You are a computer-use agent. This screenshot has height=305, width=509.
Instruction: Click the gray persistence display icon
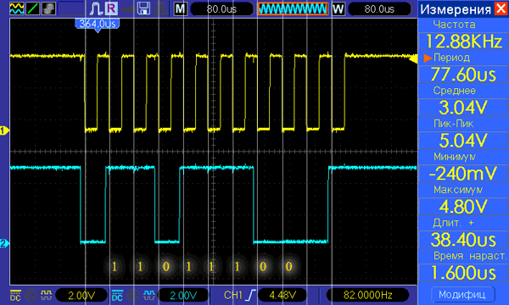48,8
